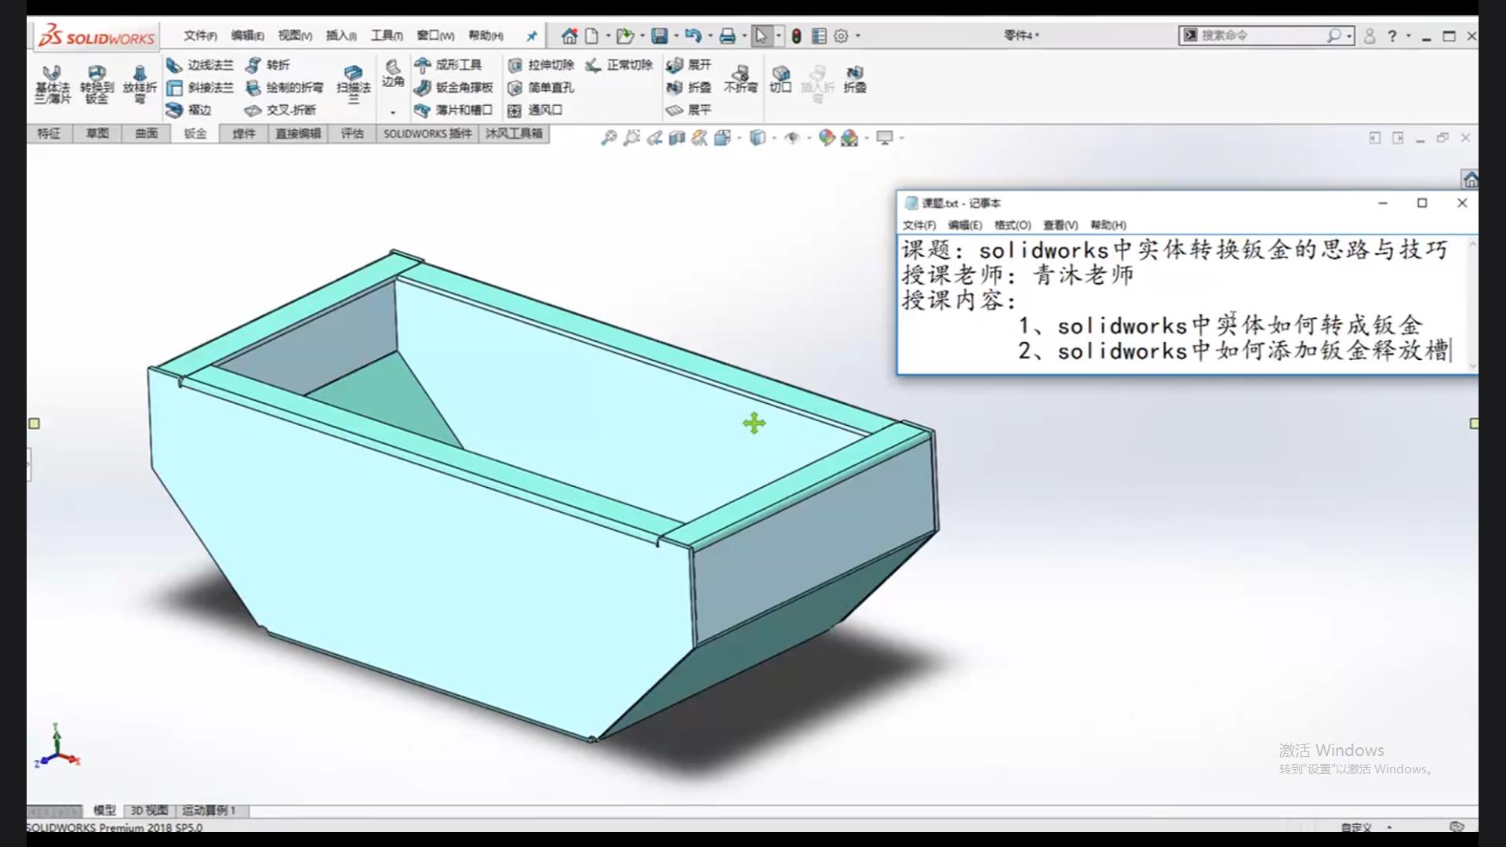Switch to the 焊件 (Weldments) tab
This screenshot has width=1506, height=847.
click(244, 134)
